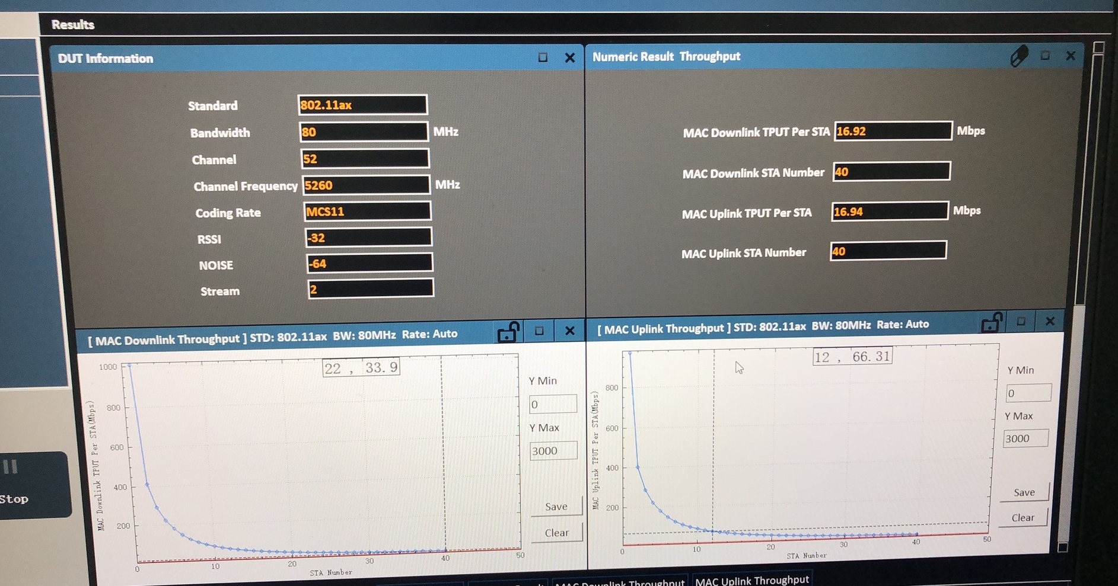Save the MAC Uplink Throughput chart

[1024, 492]
